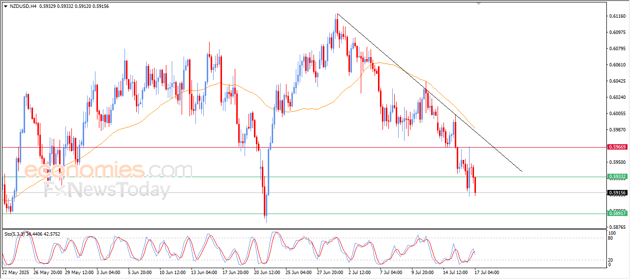Click the 0.60795 price axis label
Viewport: 630px width, 279px height.
coord(617,49)
